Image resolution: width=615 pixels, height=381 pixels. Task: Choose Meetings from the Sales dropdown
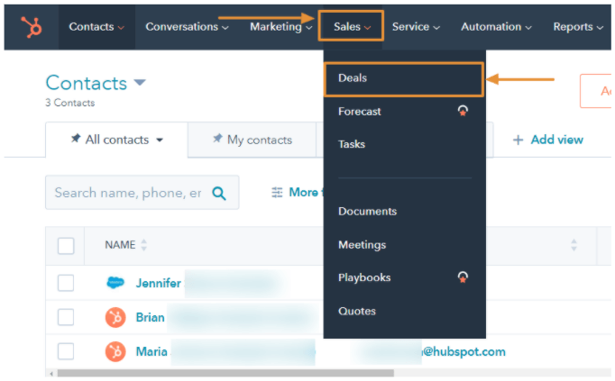(x=362, y=245)
